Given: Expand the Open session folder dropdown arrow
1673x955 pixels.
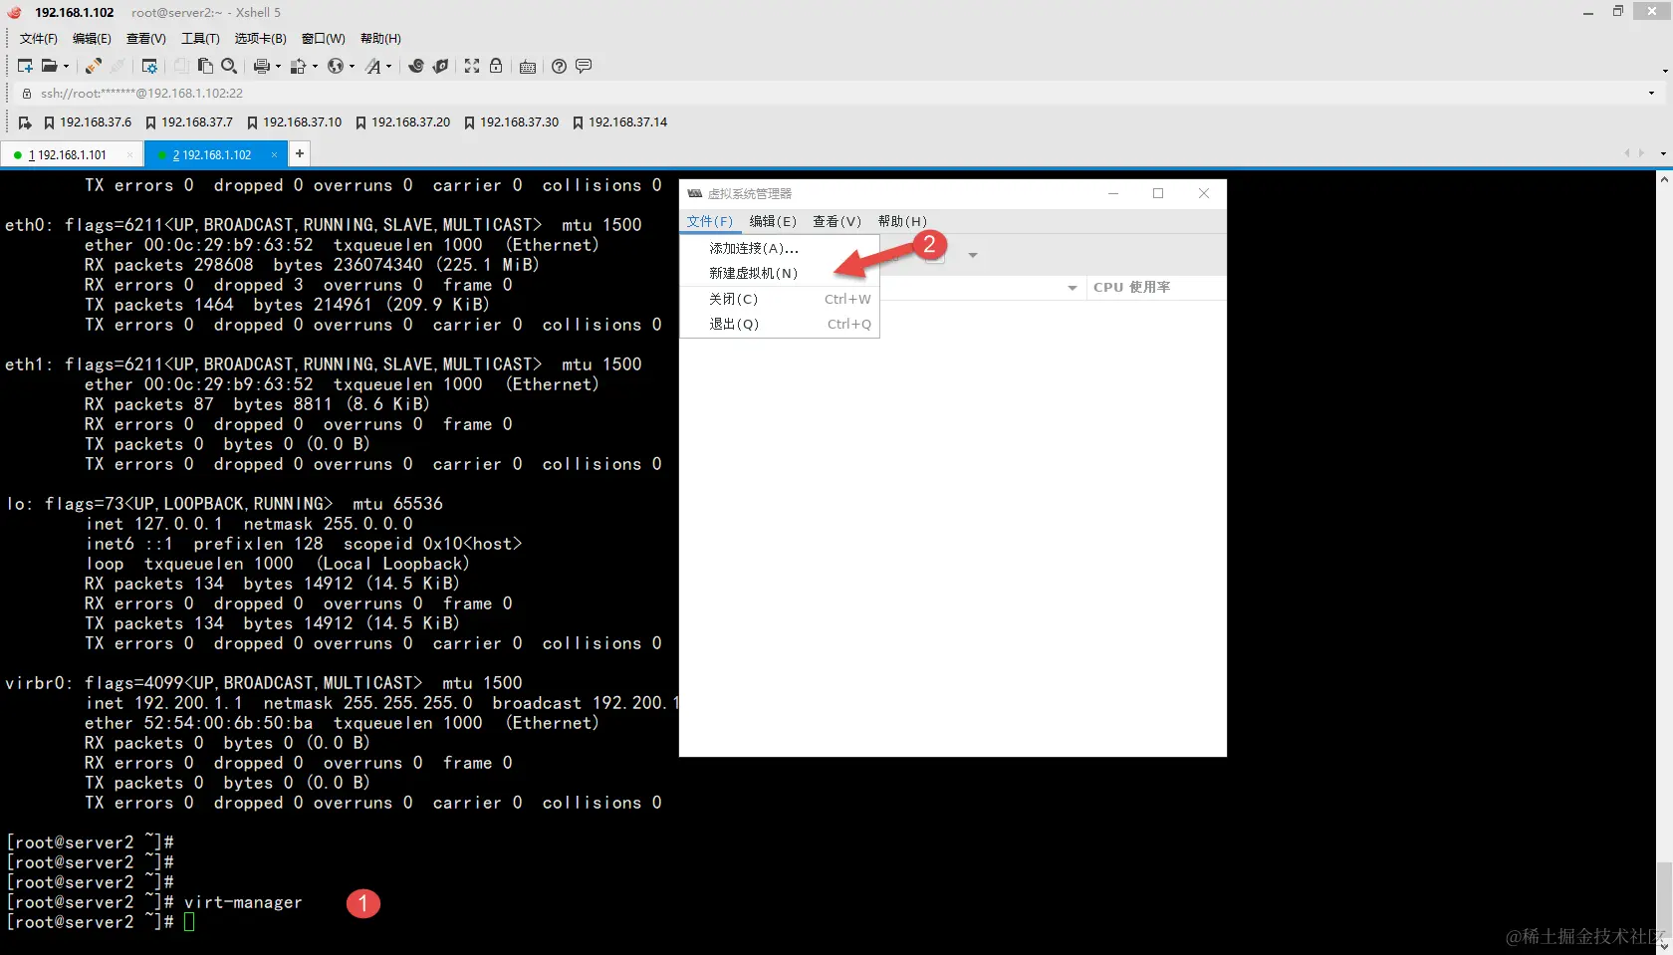Looking at the screenshot, I should 66,67.
